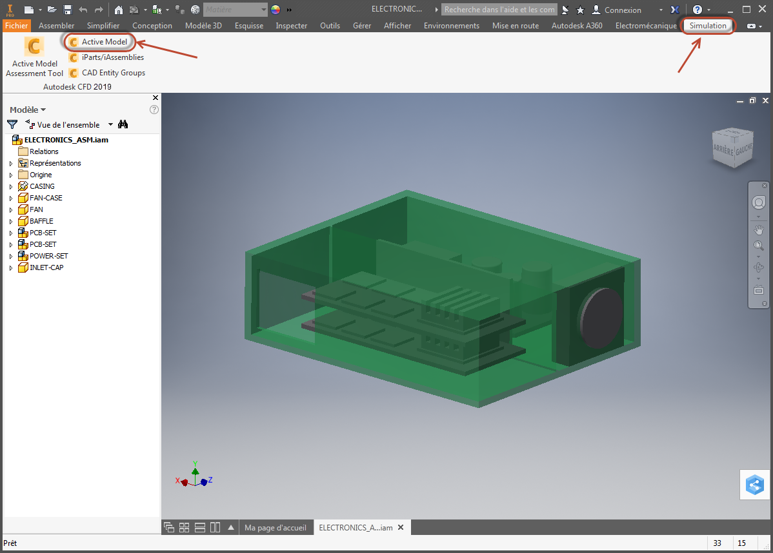Click the favorites star icon
Image resolution: width=773 pixels, height=553 pixels.
coord(580,10)
